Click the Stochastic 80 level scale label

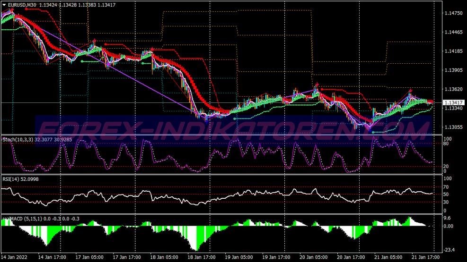click(445, 144)
